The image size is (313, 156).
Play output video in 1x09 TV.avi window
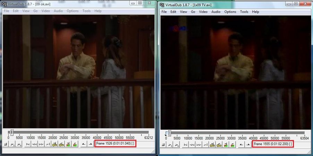[x=177, y=145]
